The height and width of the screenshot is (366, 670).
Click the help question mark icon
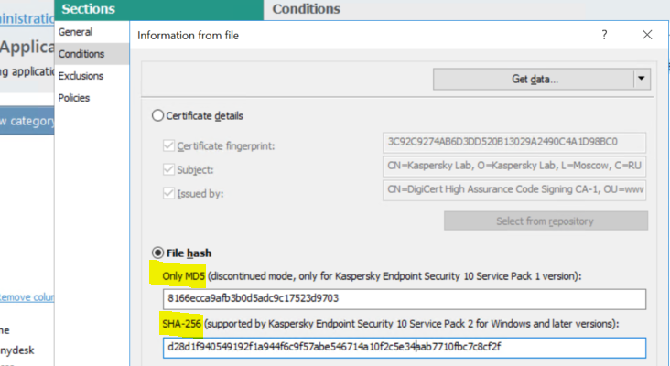point(604,35)
